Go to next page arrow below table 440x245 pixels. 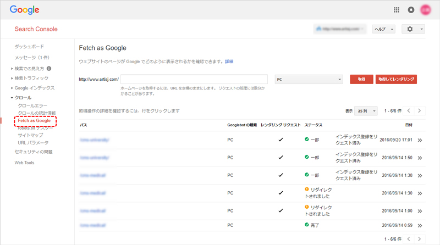click(x=419, y=239)
